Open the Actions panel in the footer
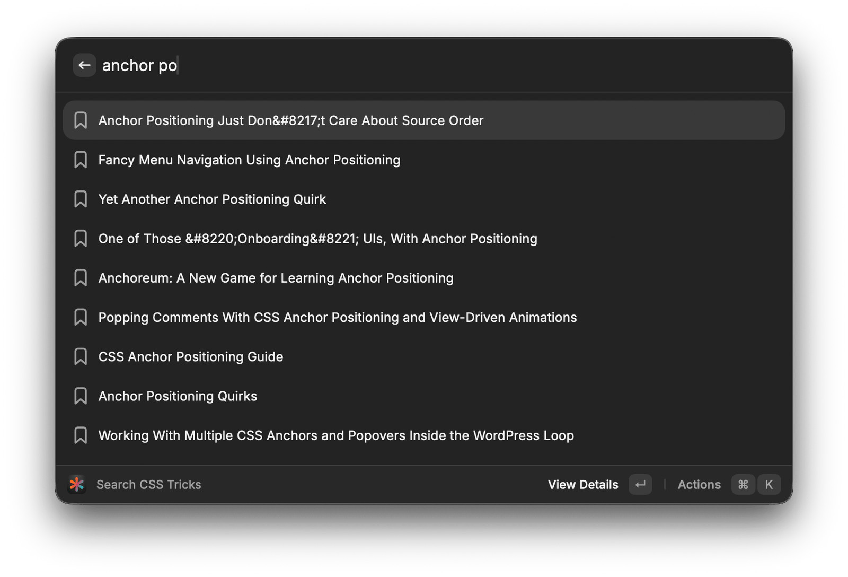Screen dimensions: 848x577 (x=699, y=484)
